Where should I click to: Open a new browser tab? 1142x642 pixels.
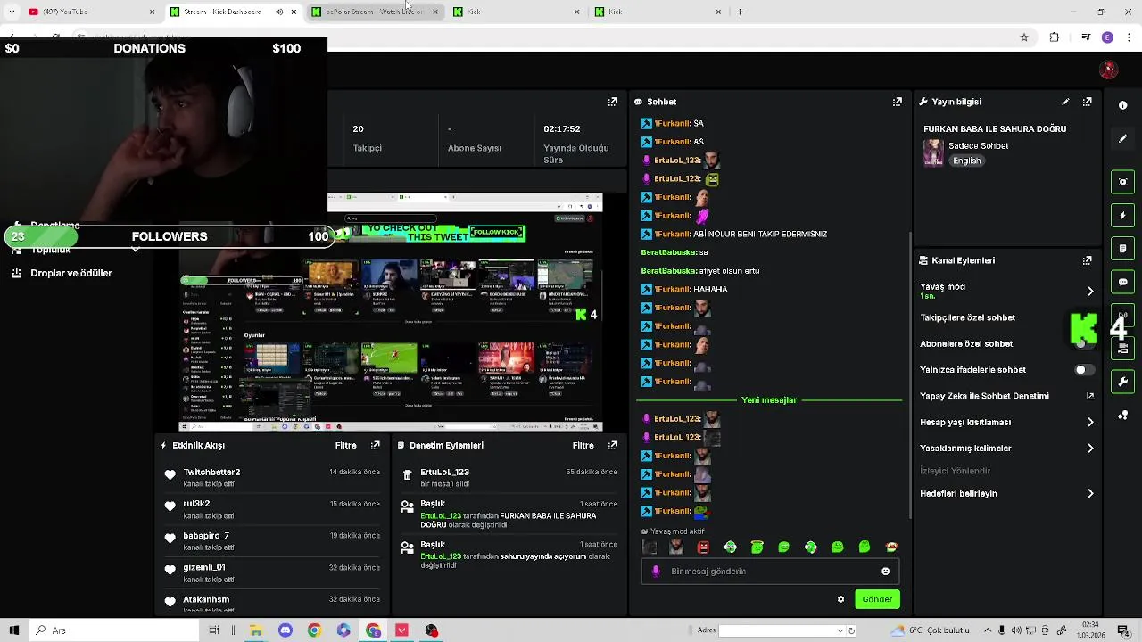coord(740,12)
